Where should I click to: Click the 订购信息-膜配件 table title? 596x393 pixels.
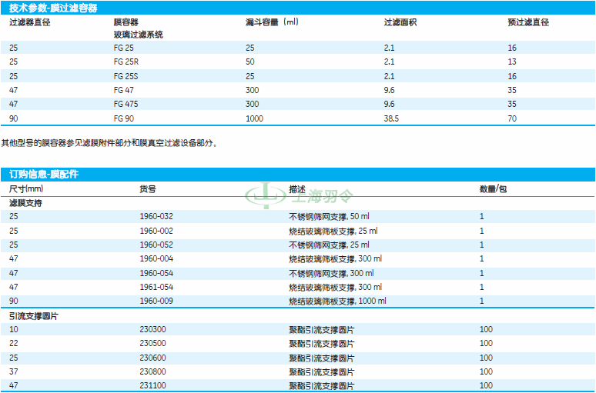click(x=44, y=175)
